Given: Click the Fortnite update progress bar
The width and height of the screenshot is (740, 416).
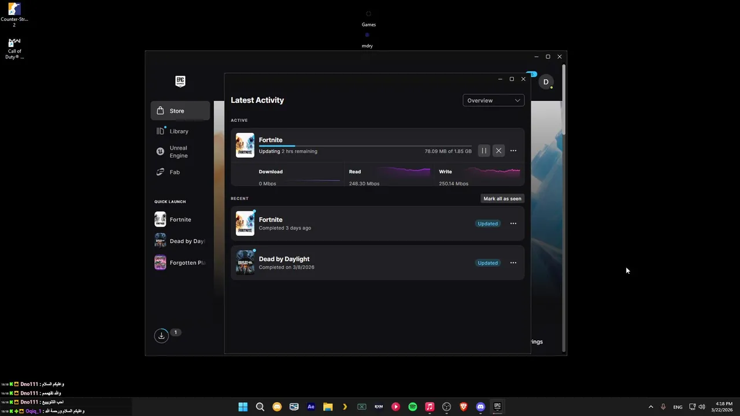Looking at the screenshot, I should click(x=365, y=146).
